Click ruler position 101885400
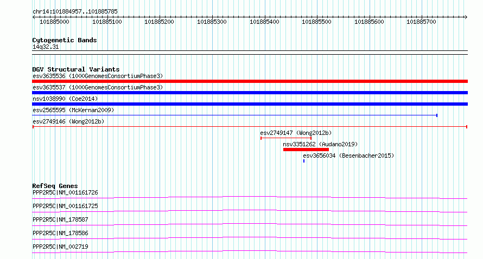Viewport: 483px width, 259px height. click(x=265, y=22)
